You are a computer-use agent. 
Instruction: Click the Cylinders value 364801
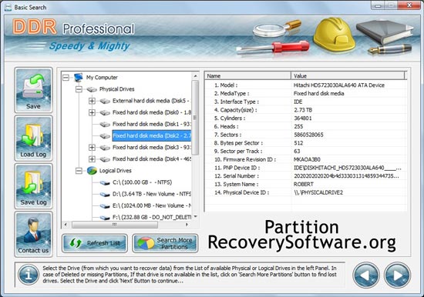coord(303,118)
